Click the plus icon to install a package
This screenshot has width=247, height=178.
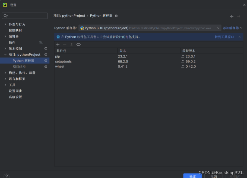(x=58, y=45)
